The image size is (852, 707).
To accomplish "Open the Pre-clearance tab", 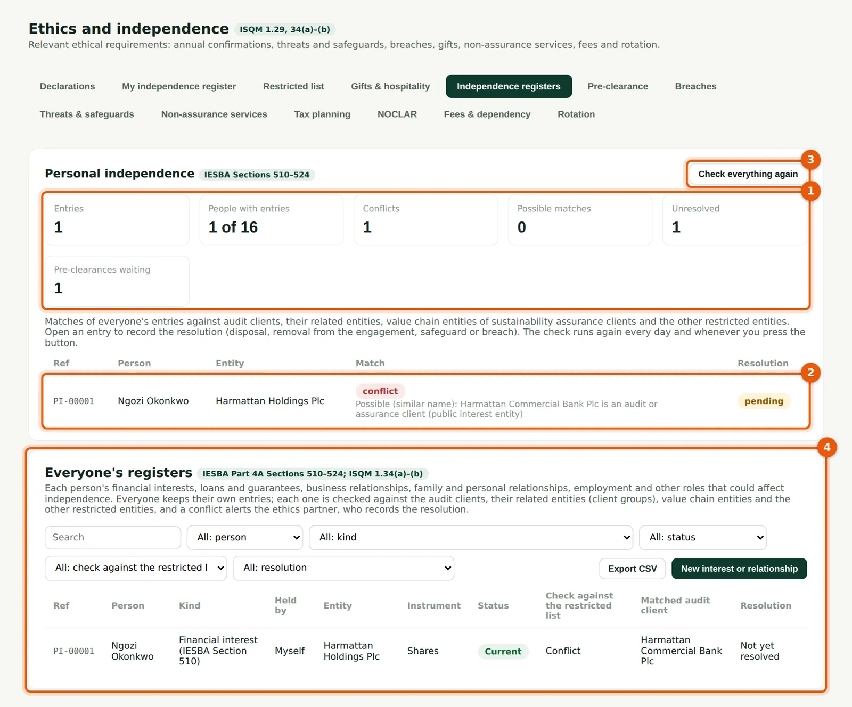I will pyautogui.click(x=618, y=86).
